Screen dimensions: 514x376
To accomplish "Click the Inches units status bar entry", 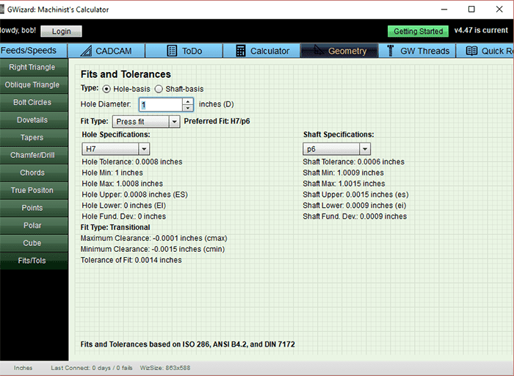I will tap(23, 368).
